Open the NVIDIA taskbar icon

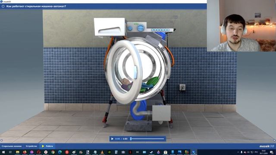click(x=109, y=152)
